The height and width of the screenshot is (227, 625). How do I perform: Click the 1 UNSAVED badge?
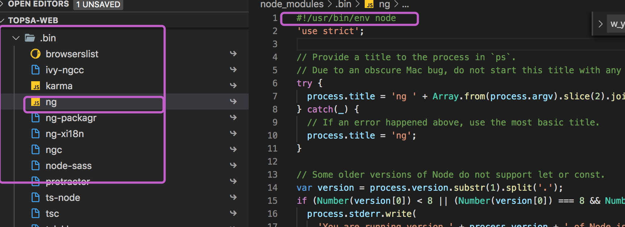click(98, 4)
